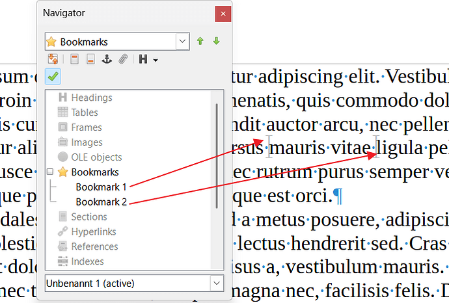The height and width of the screenshot is (303, 449).
Task: Toggle the green checkmark view button
Action: [53, 77]
